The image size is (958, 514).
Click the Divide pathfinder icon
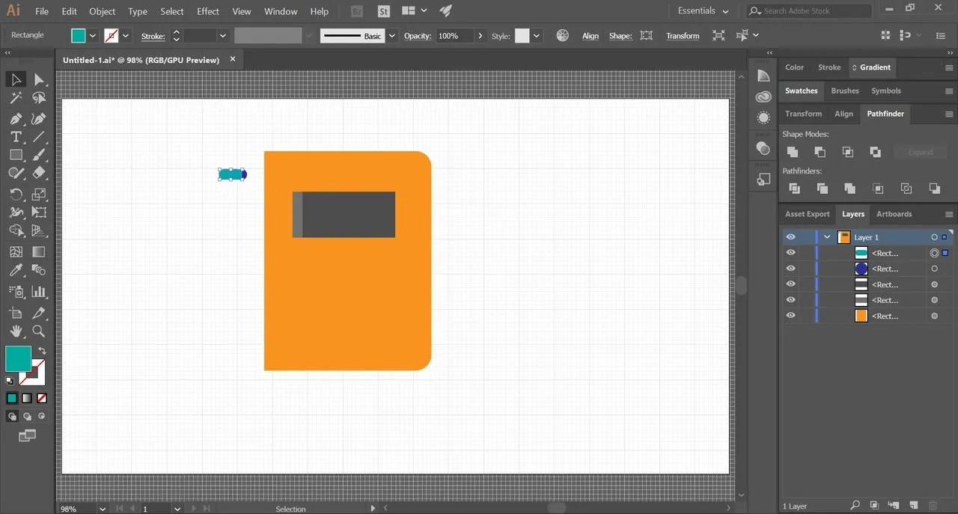[794, 189]
